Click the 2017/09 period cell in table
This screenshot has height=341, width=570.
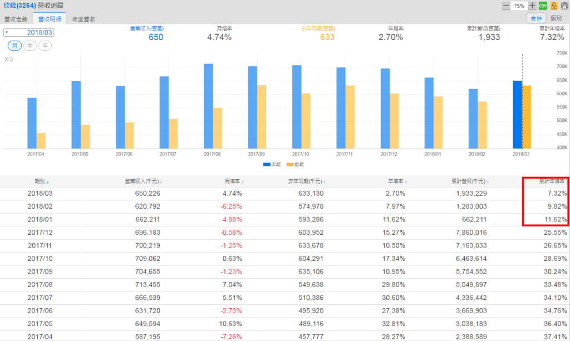pos(40,272)
